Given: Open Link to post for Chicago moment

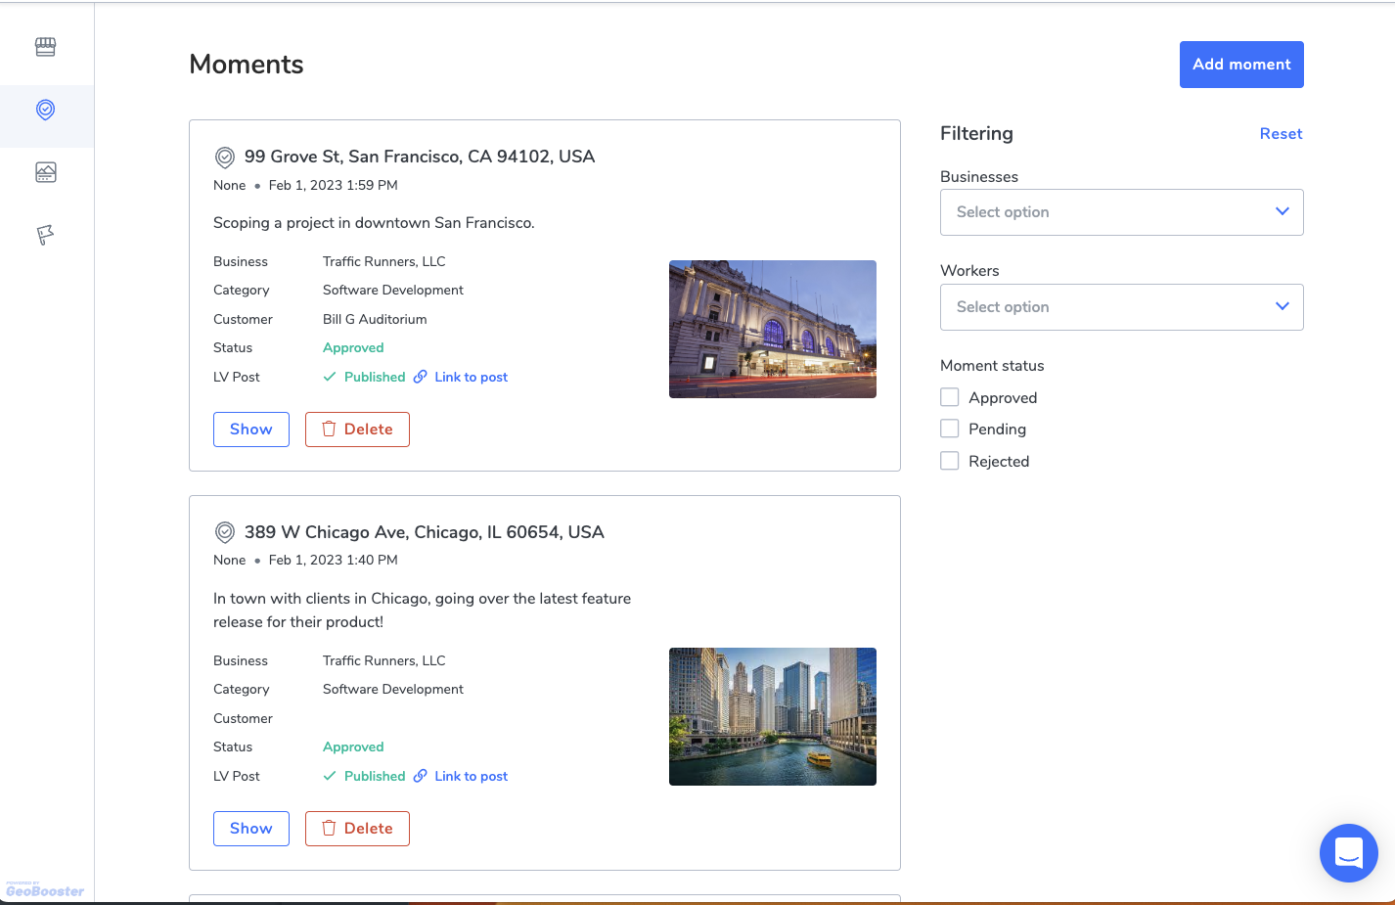Looking at the screenshot, I should (x=471, y=776).
